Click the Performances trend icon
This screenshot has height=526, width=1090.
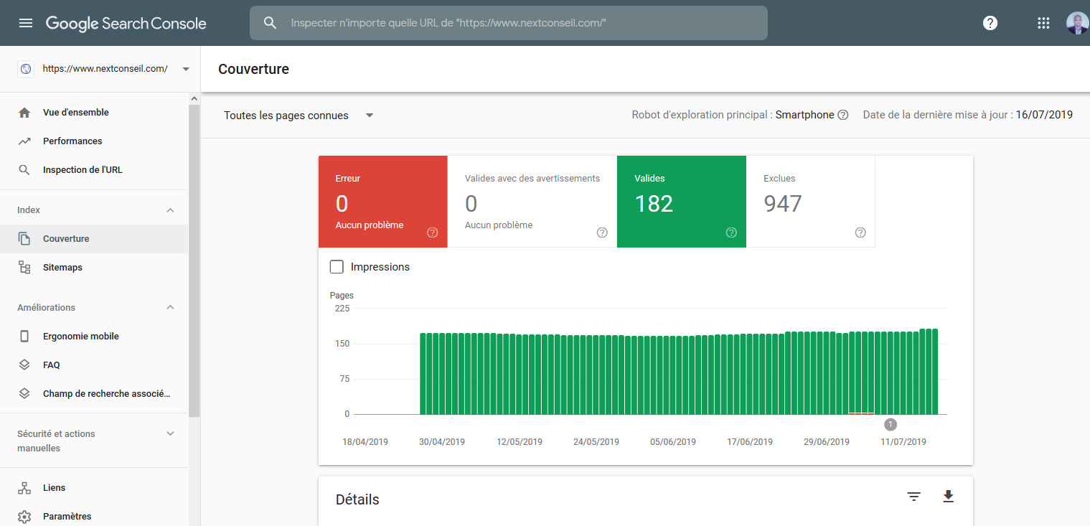coord(24,141)
